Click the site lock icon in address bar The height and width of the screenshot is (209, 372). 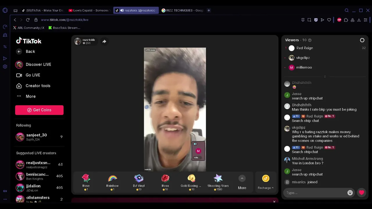coord(36,20)
